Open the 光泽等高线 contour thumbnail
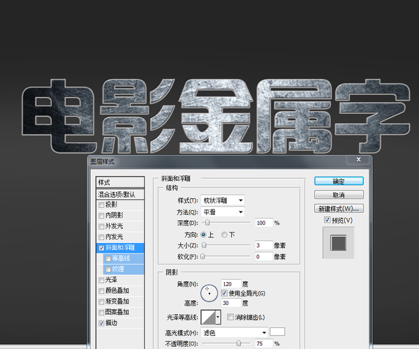 point(208,317)
